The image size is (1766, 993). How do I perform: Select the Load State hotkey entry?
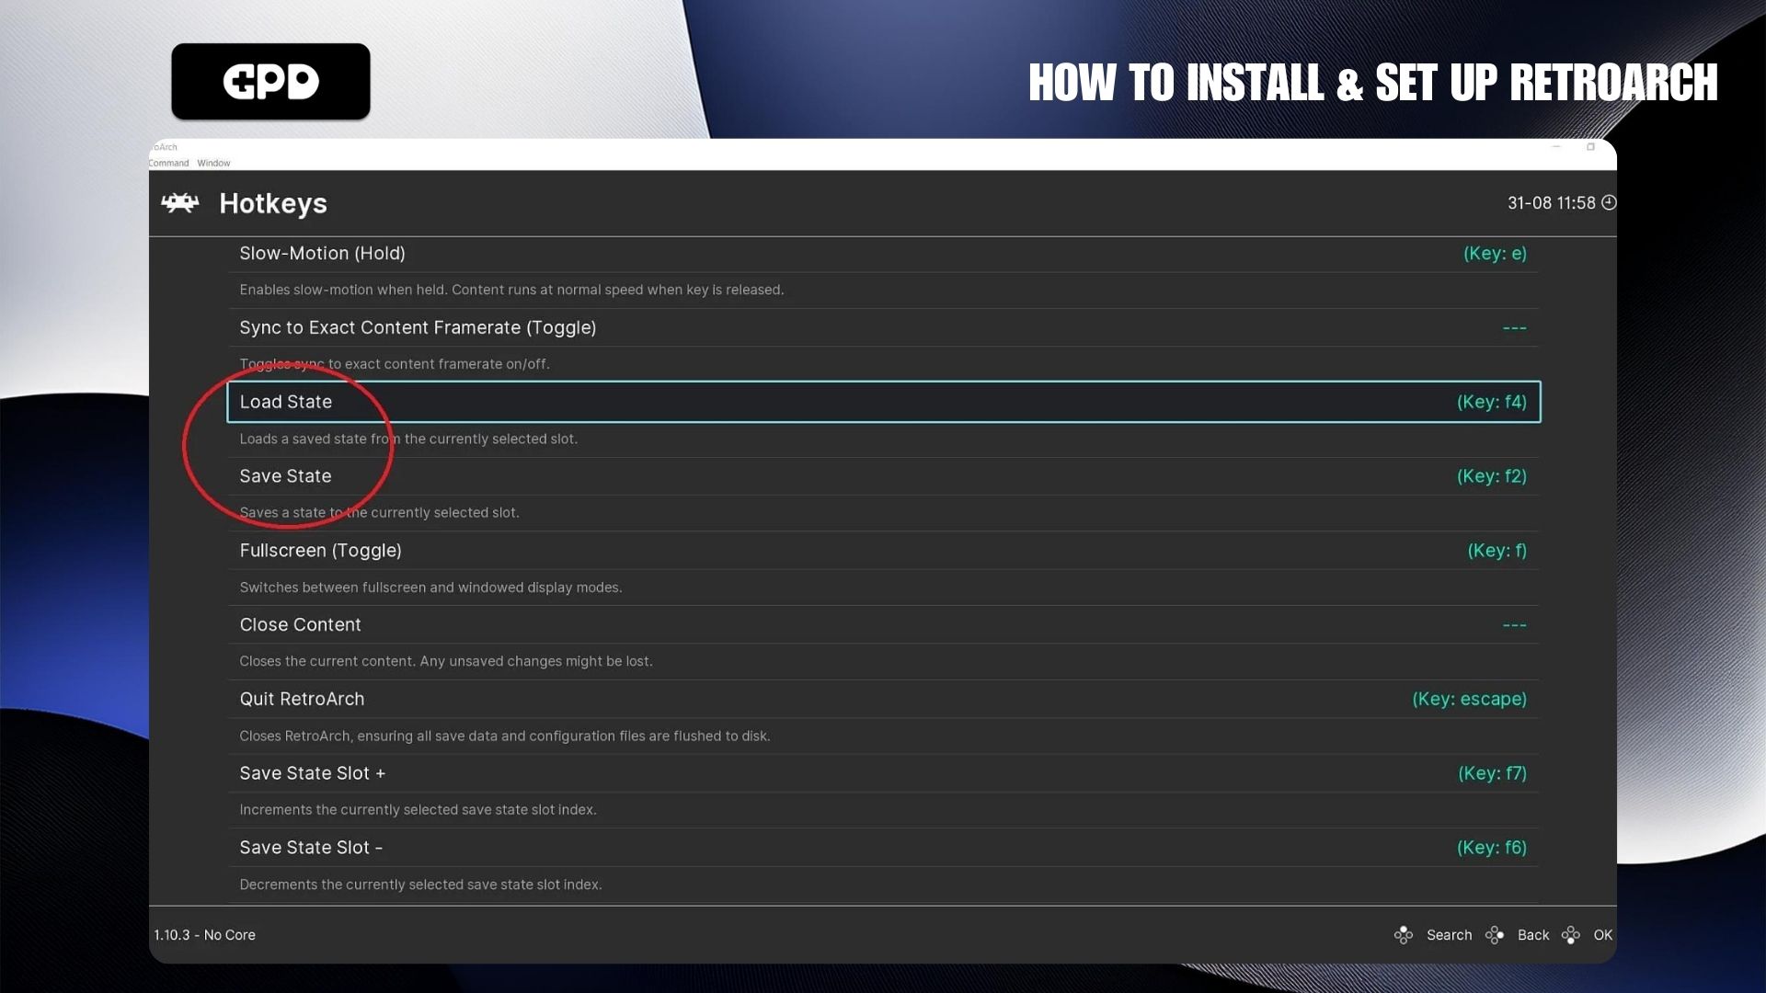pyautogui.click(x=286, y=402)
